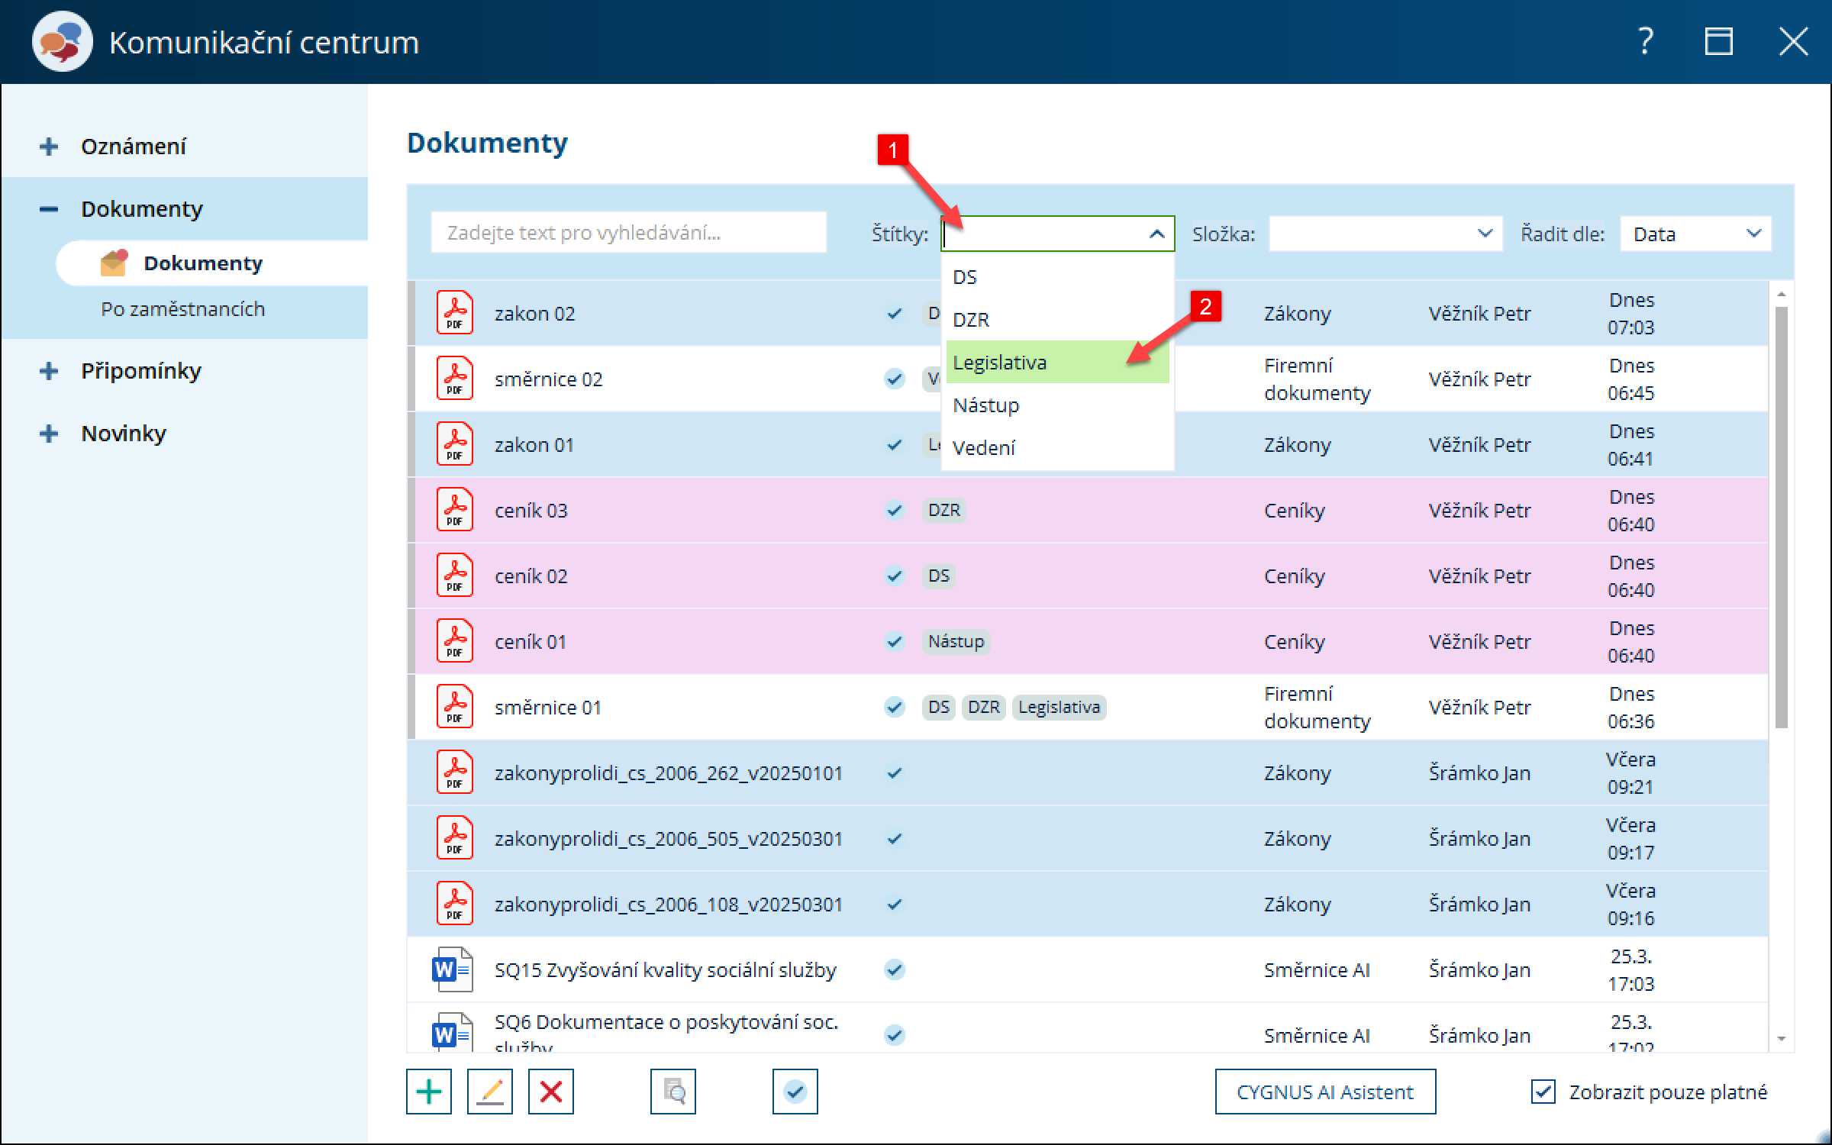Click the document search text field
The height and width of the screenshot is (1145, 1832).
click(628, 233)
